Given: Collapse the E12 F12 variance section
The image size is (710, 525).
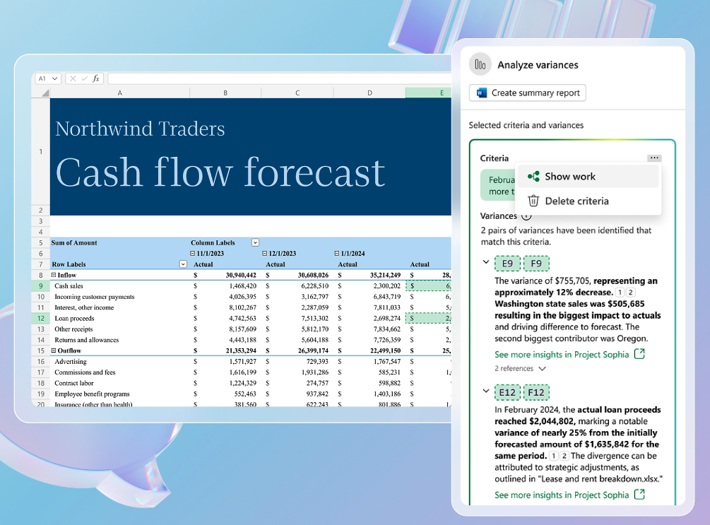Looking at the screenshot, I should coord(486,391).
